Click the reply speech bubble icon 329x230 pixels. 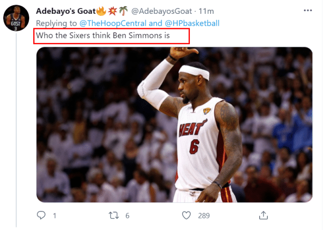click(x=42, y=215)
